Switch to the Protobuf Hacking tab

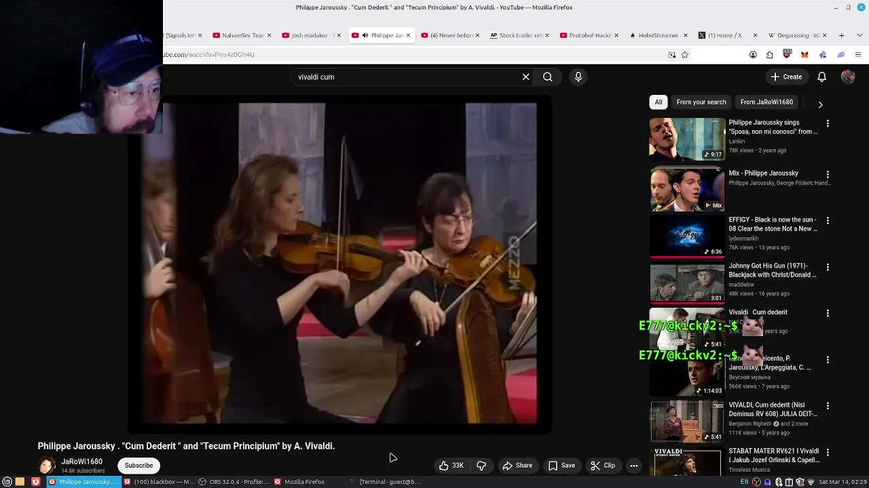tap(590, 35)
